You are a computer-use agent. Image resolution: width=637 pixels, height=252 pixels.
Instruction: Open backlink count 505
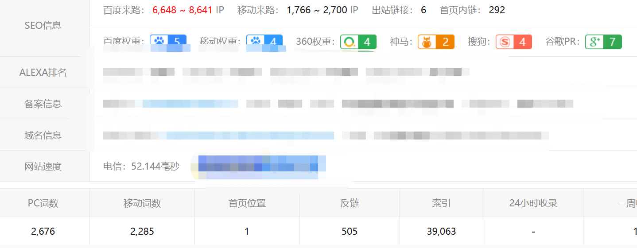point(350,231)
